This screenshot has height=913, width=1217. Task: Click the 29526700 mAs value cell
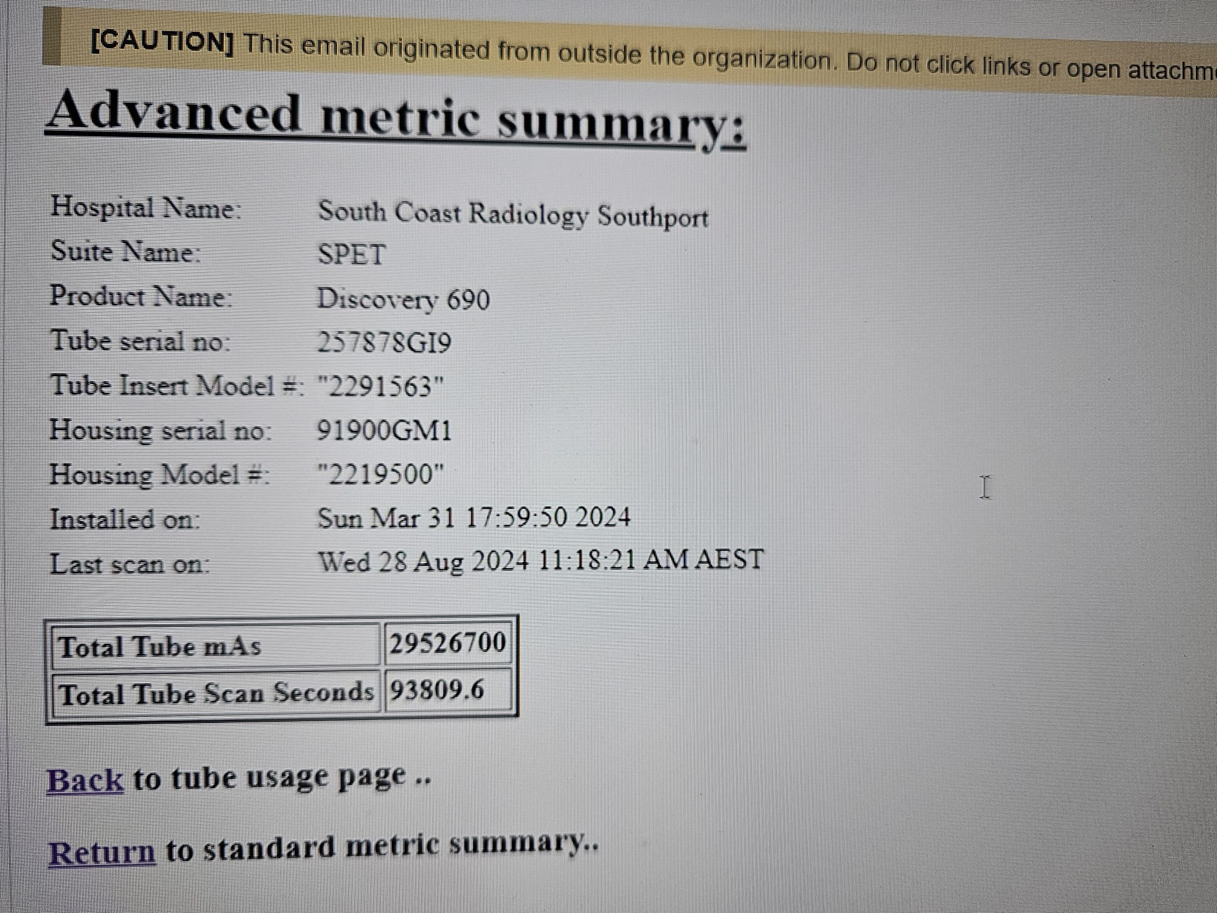[x=449, y=643]
